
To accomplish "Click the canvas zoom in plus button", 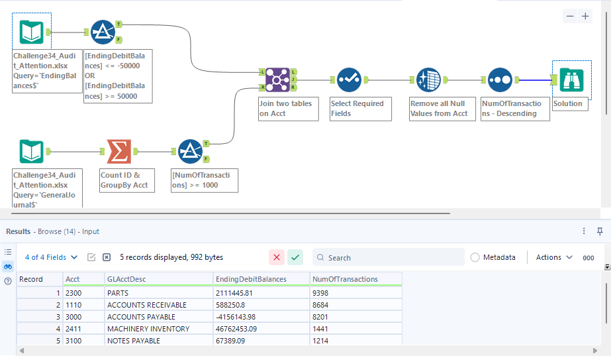I will 585,16.
